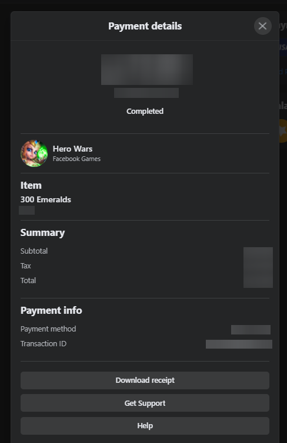
Task: Download the payment receipt
Action: pos(145,380)
